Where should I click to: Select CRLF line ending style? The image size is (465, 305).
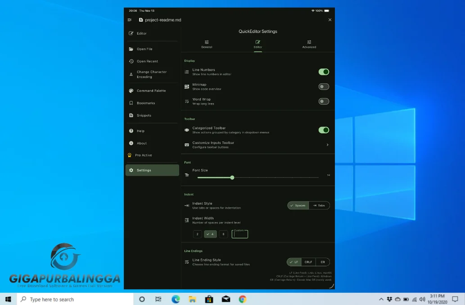click(308, 262)
